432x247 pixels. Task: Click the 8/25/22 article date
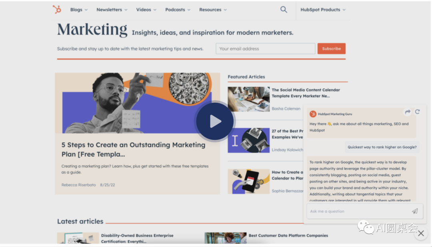click(108, 185)
